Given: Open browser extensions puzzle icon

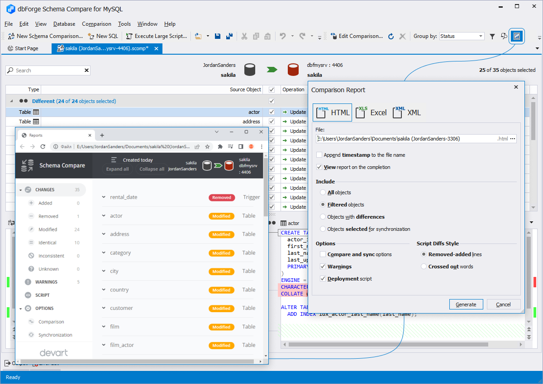Looking at the screenshot, I should (x=220, y=146).
